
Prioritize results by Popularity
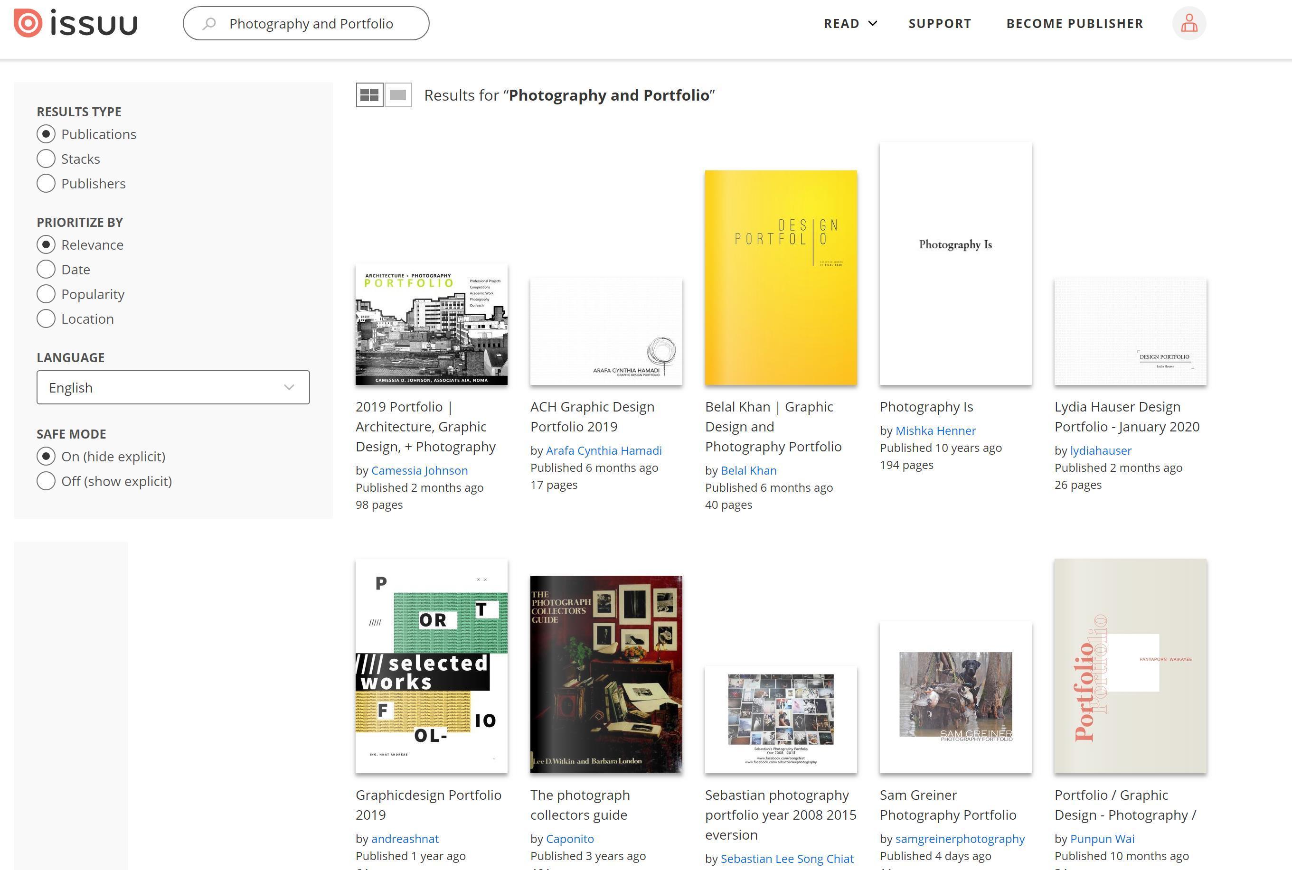[x=46, y=294]
